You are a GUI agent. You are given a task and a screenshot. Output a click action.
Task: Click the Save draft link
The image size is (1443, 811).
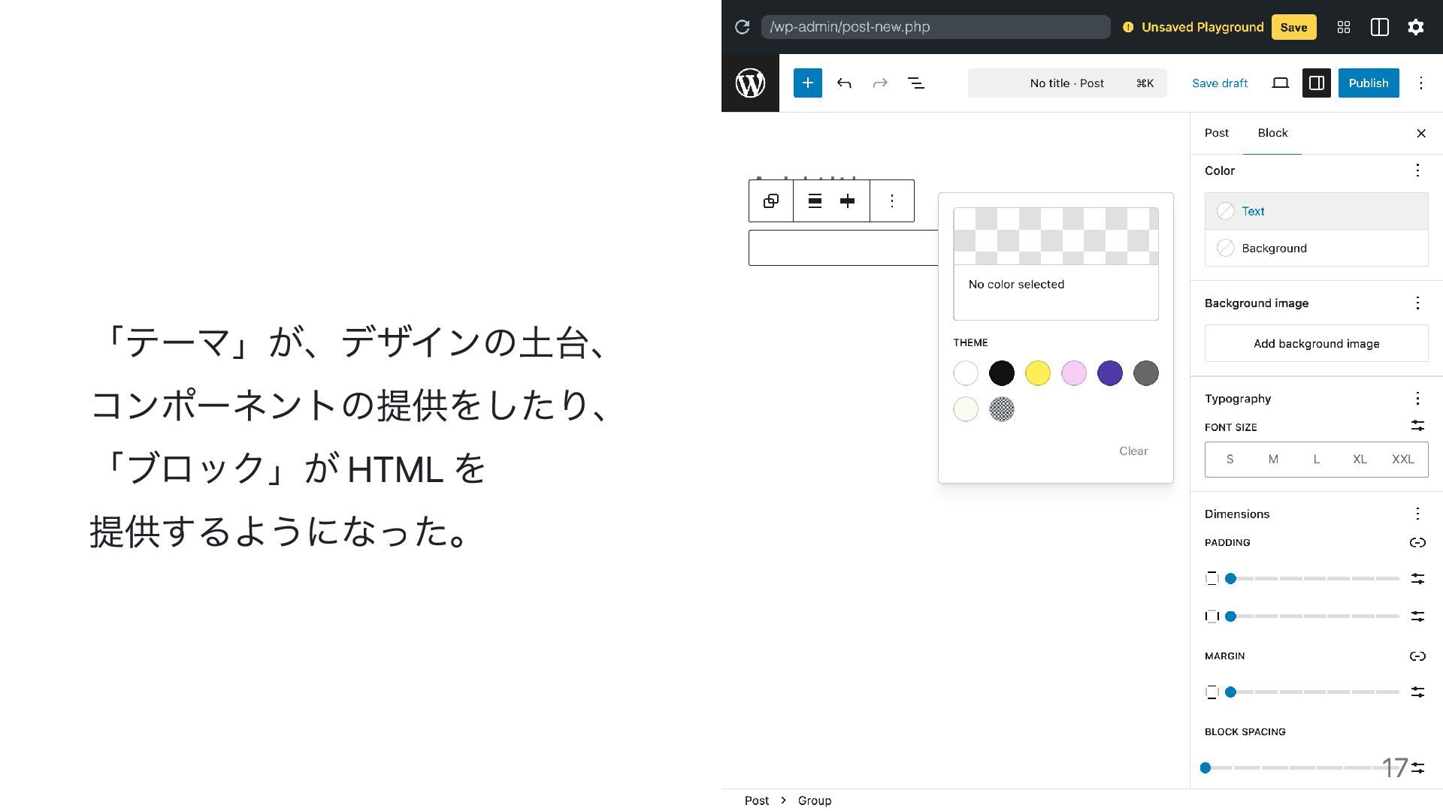pos(1219,83)
